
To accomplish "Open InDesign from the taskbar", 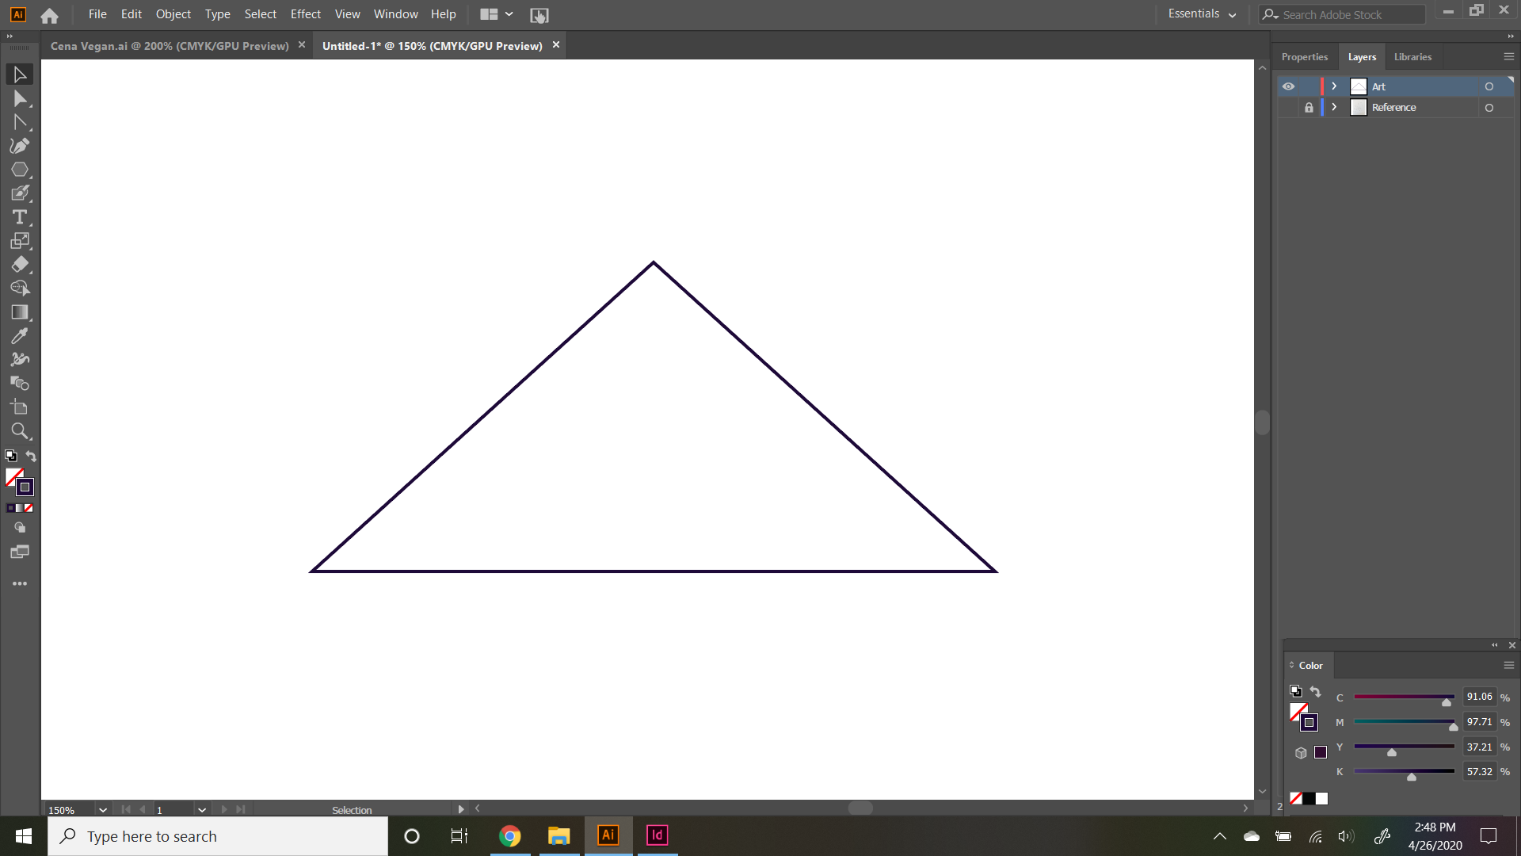I will (x=657, y=835).
